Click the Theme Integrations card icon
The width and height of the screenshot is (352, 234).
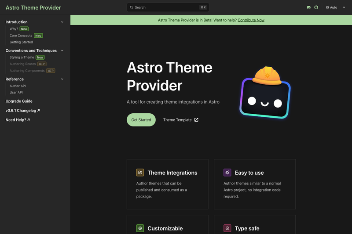pos(140,173)
